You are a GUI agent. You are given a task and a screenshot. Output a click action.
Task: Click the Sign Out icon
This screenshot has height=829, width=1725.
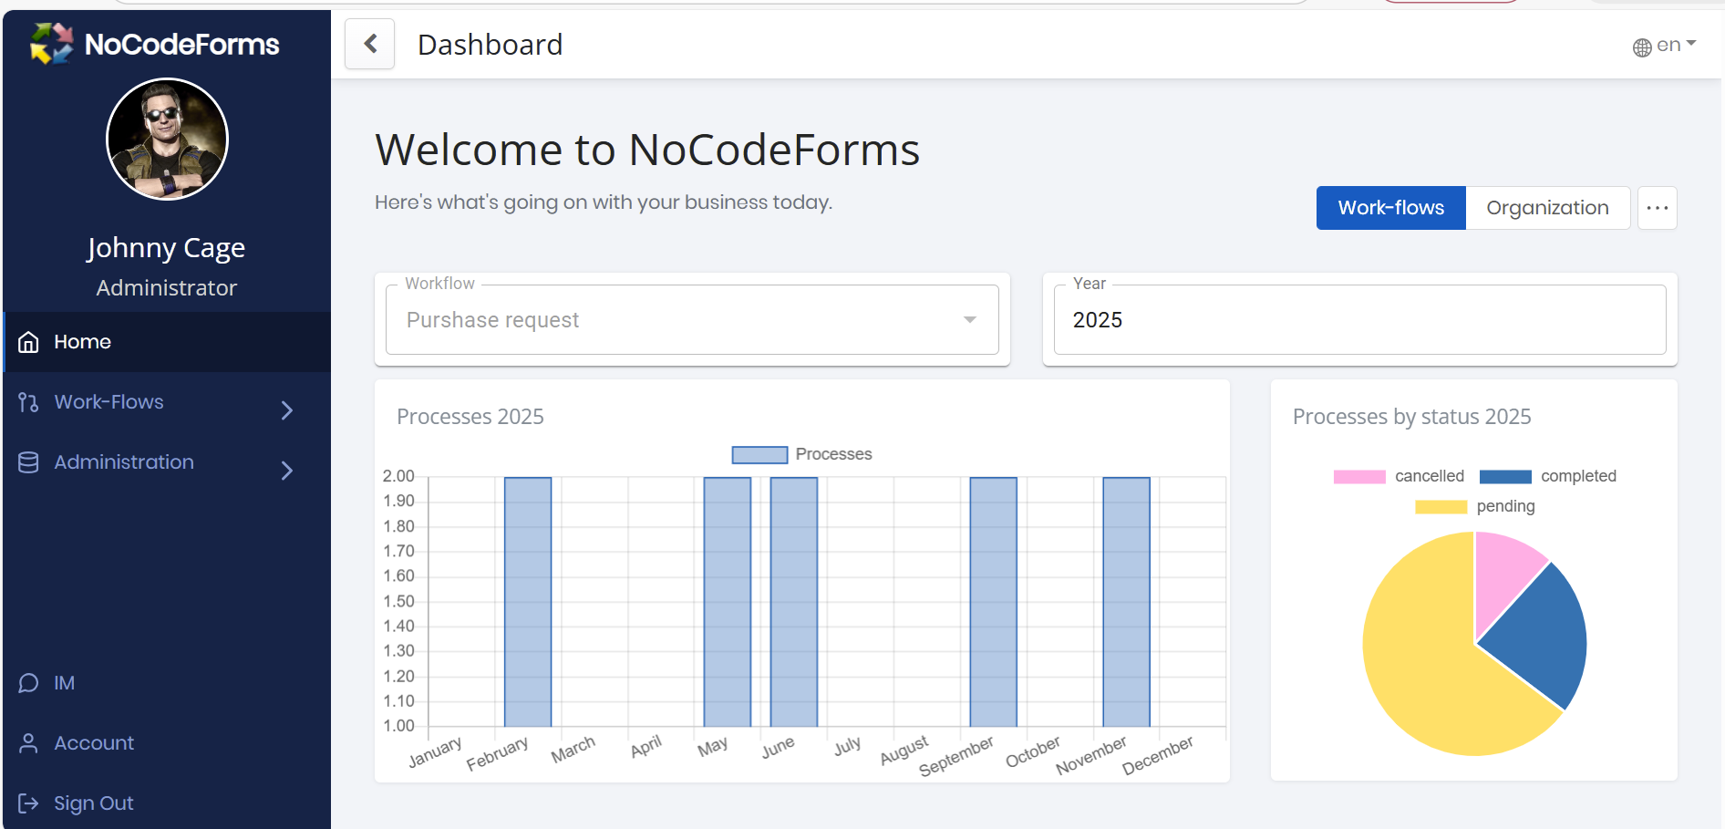point(28,803)
